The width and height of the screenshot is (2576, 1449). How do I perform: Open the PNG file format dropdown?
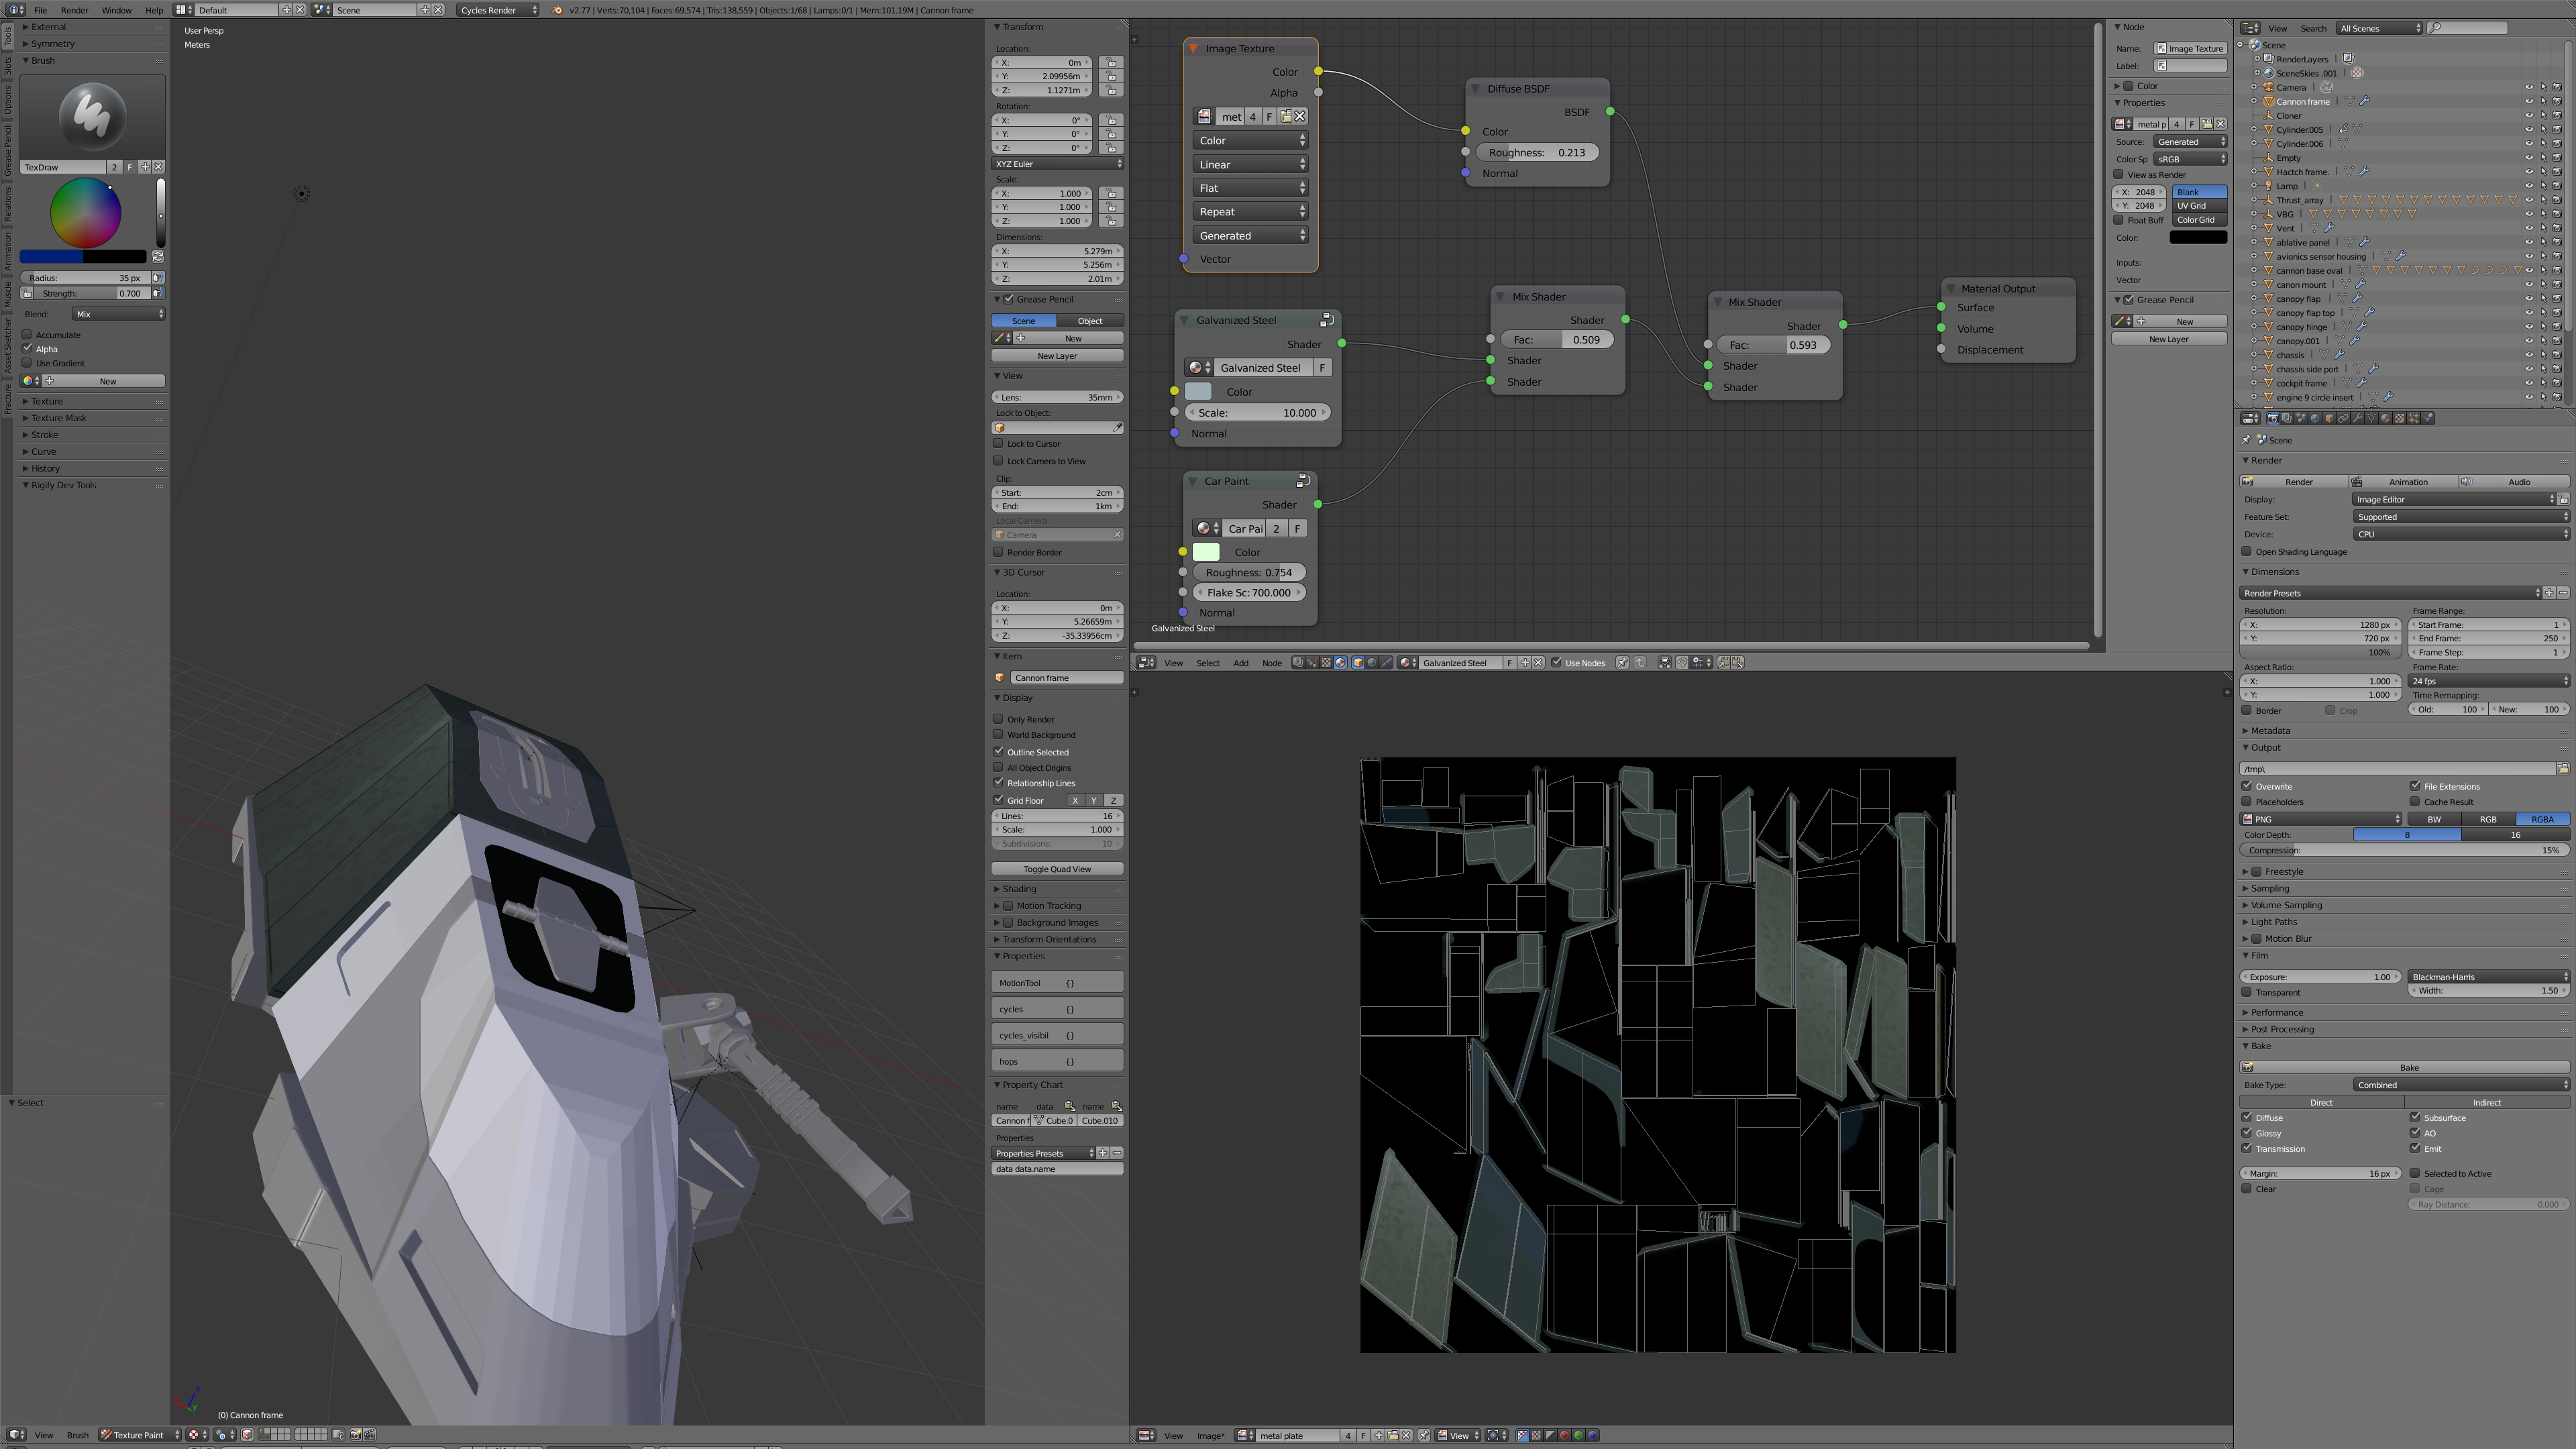2320,819
